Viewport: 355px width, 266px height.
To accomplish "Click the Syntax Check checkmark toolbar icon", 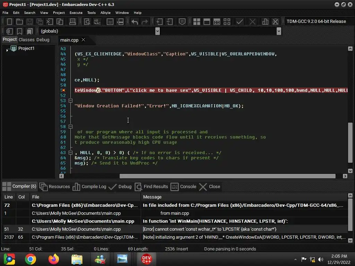I will coord(240,22).
